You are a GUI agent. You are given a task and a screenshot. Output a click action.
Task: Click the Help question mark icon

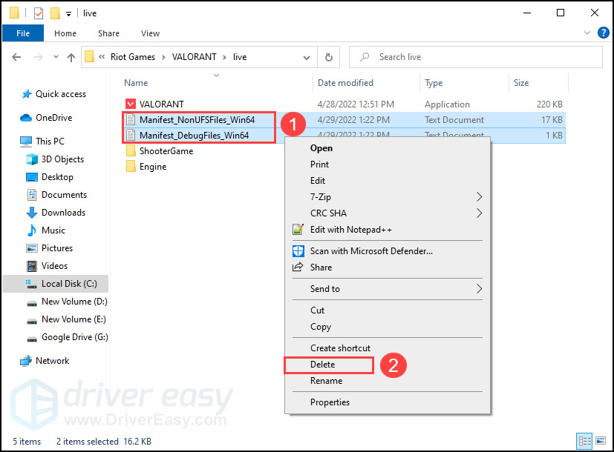tap(603, 33)
